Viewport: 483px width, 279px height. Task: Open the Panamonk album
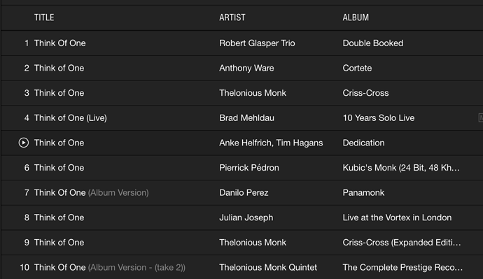pyautogui.click(x=363, y=192)
